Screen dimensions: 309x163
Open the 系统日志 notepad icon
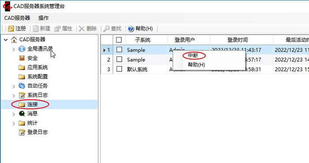point(22,95)
